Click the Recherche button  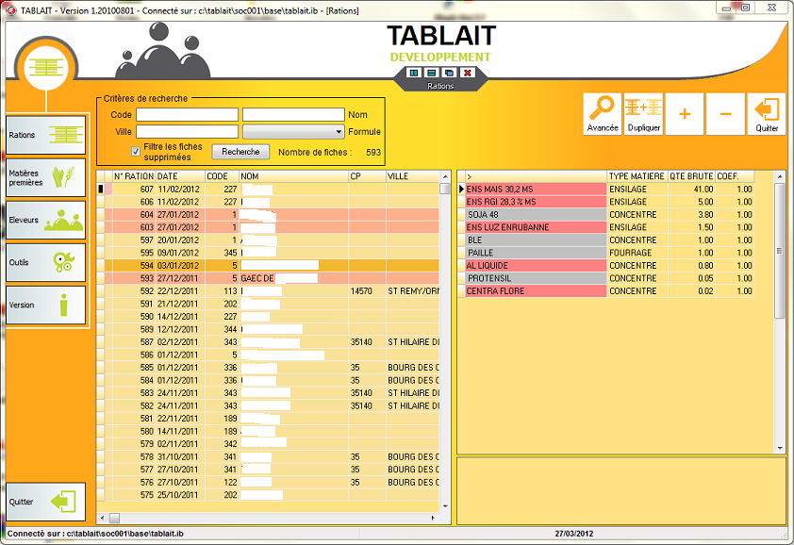click(240, 152)
